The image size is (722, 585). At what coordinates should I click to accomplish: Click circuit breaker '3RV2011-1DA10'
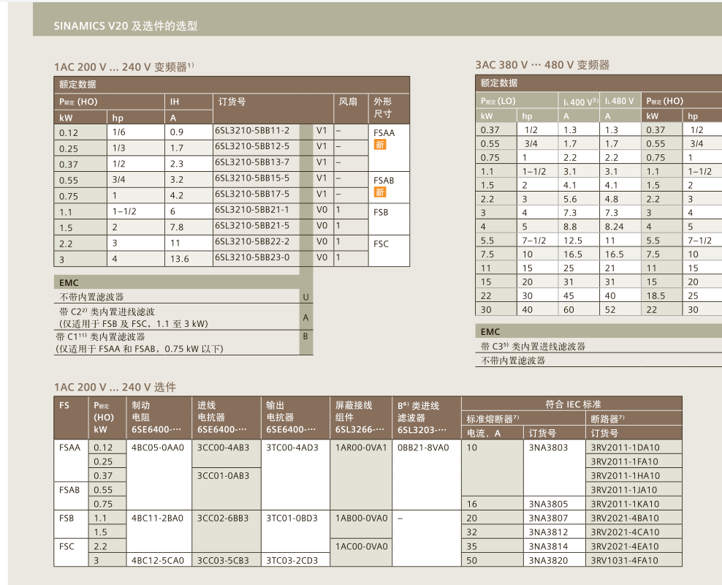625,448
